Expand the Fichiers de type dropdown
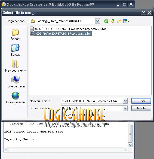154x159 pixels. (125, 108)
